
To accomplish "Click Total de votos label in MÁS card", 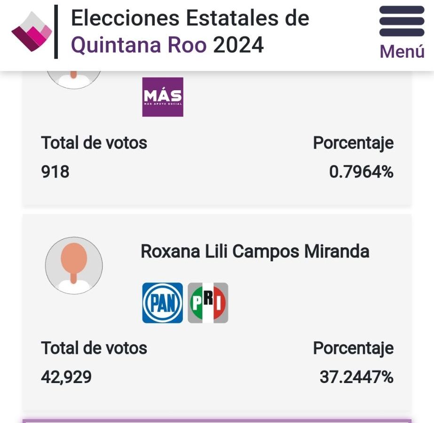I will (94, 143).
